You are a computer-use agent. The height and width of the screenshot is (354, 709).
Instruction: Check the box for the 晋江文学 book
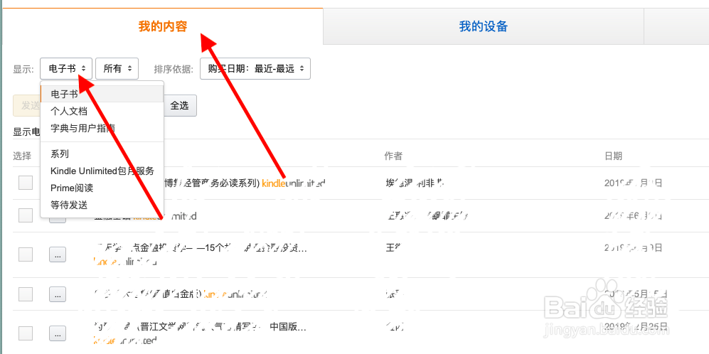click(26, 333)
